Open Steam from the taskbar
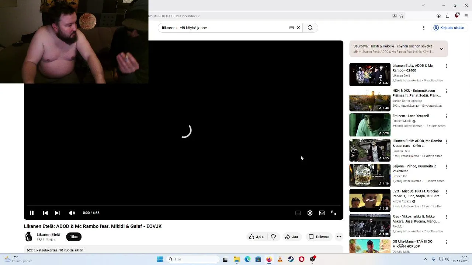Screen dimensions: 472x265 [291, 259]
